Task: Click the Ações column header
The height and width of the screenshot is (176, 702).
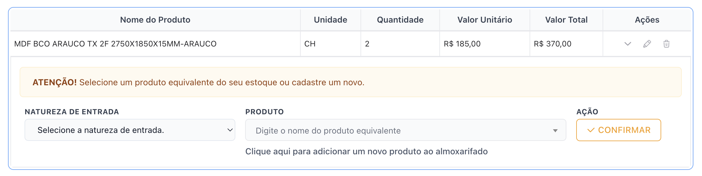Action: tap(647, 20)
